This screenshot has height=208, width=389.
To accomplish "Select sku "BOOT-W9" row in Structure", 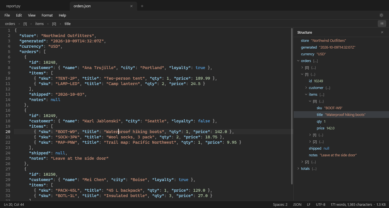I will point(341,108).
